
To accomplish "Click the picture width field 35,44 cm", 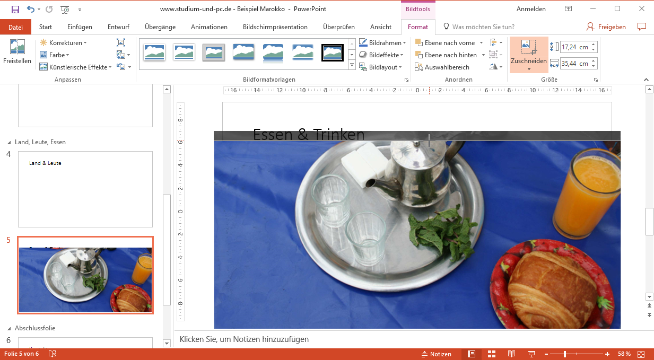I will 575,64.
